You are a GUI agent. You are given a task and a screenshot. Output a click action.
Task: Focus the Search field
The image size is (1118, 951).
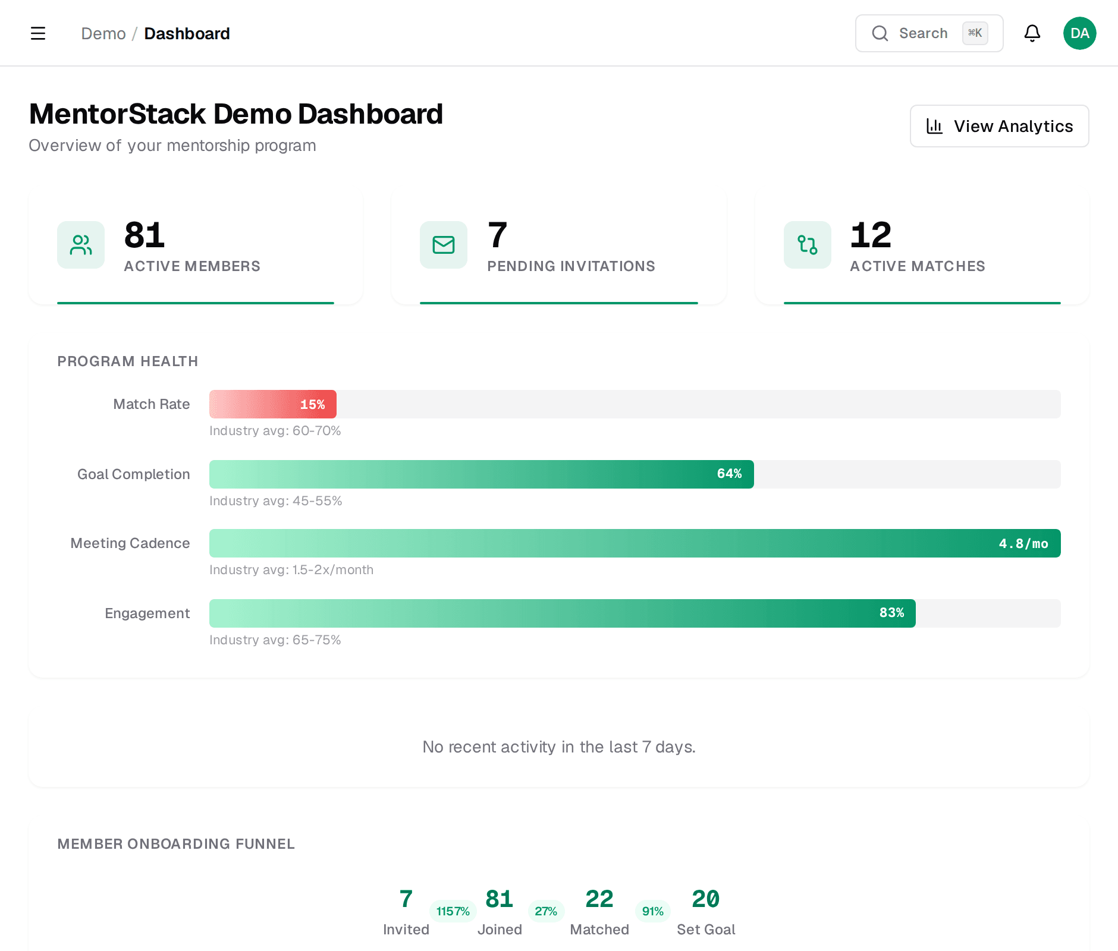[929, 33]
